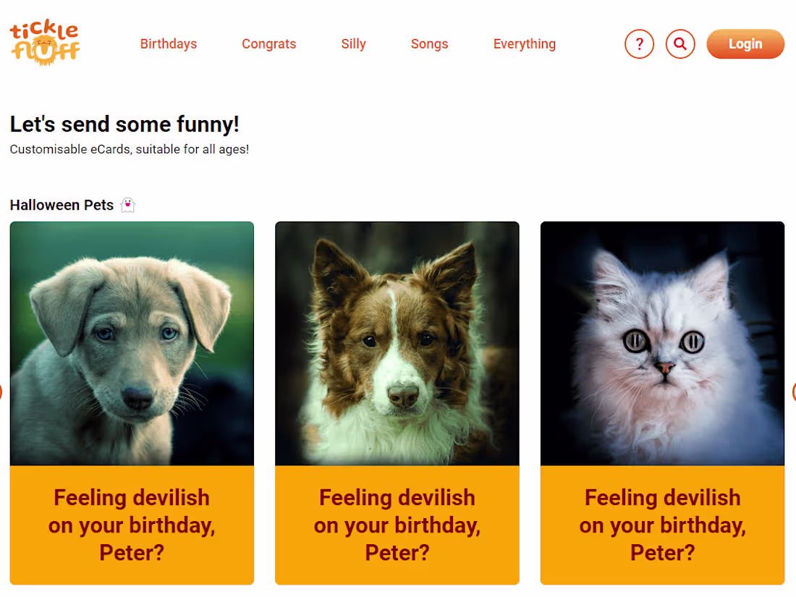Image resolution: width=796 pixels, height=597 pixels.
Task: Open the Songs category
Action: click(429, 43)
